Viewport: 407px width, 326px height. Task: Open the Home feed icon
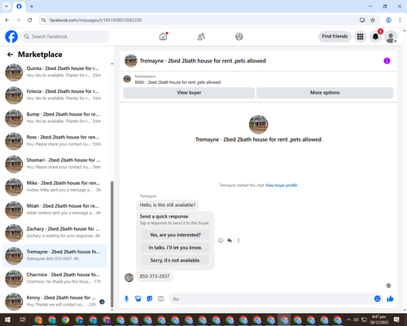163,37
